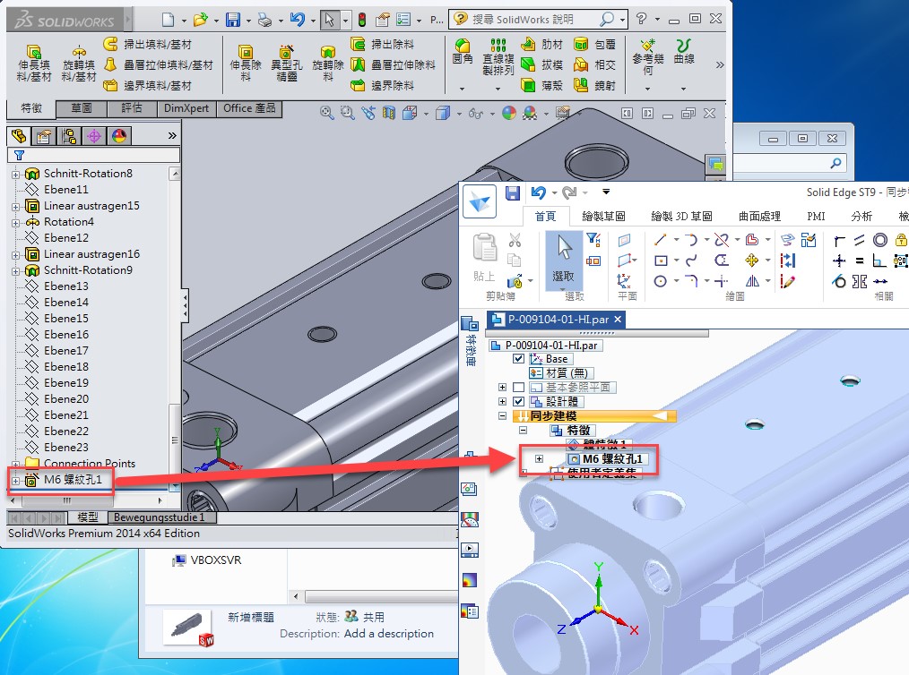Click Solid Edge circle sketch tool

(x=661, y=281)
